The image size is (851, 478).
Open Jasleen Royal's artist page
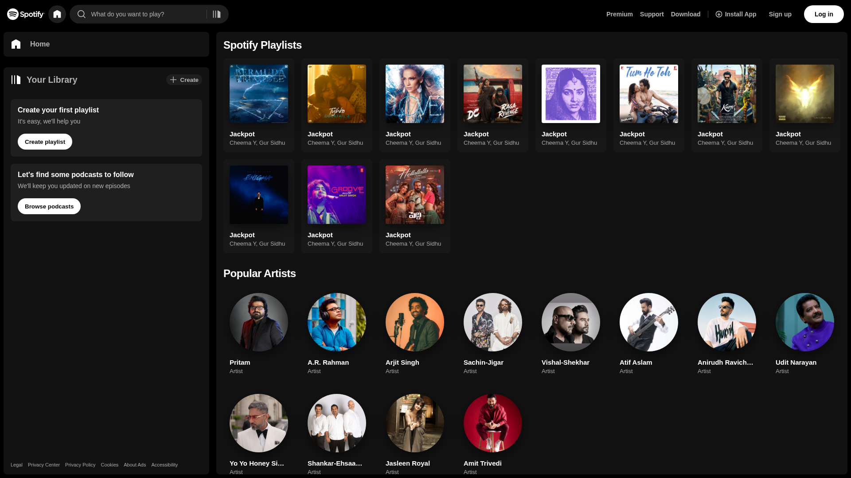415,432
